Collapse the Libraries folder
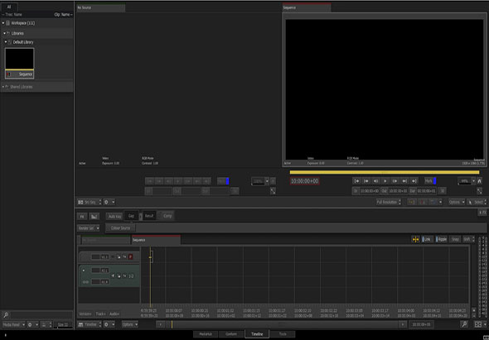The width and height of the screenshot is (489, 340). pyautogui.click(x=5, y=33)
